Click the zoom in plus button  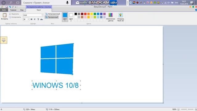click(x=196, y=109)
